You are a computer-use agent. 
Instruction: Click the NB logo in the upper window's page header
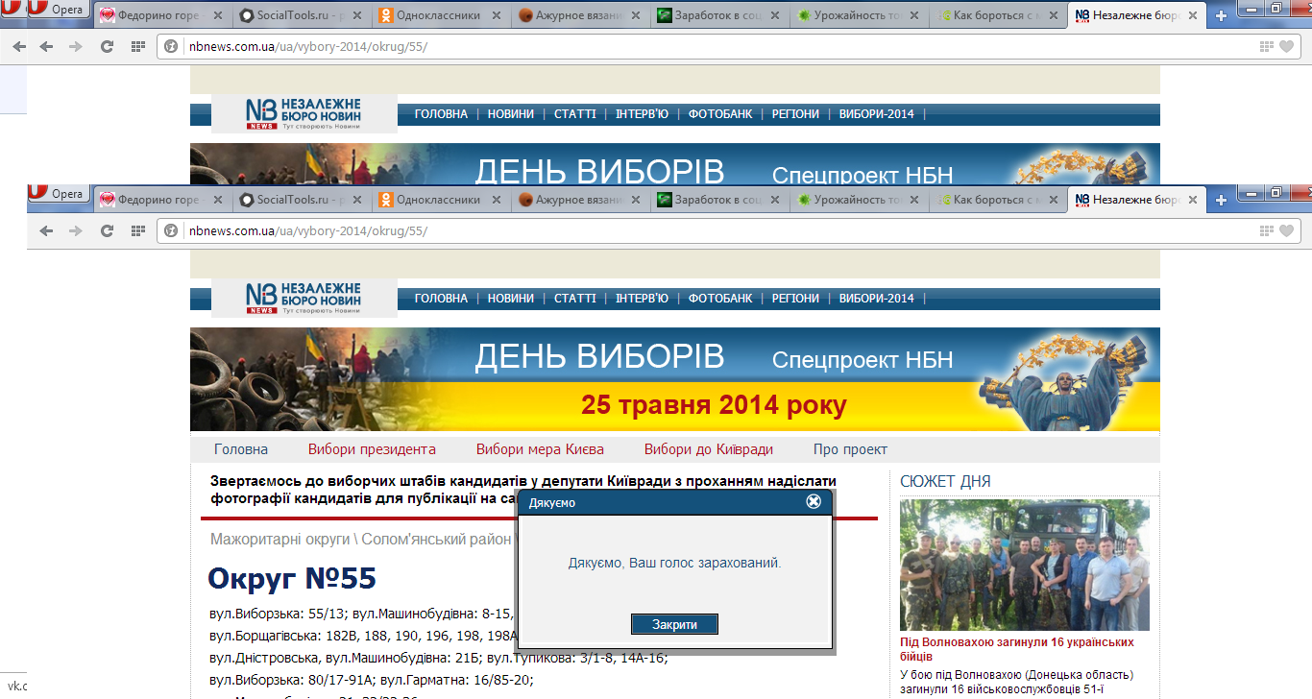tap(304, 113)
